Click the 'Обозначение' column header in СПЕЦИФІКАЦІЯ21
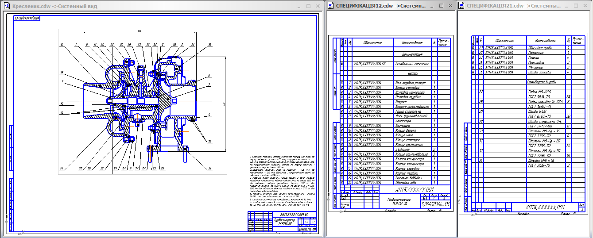Screen dimensions: 593x238 (x=505, y=40)
